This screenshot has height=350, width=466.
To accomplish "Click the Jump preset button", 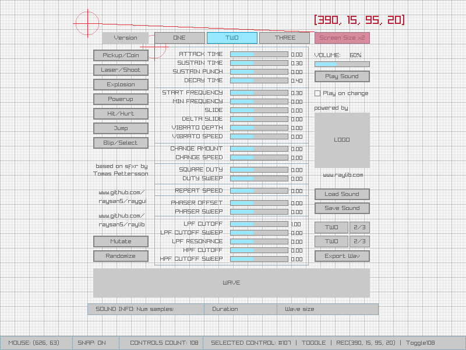I will 121,128.
